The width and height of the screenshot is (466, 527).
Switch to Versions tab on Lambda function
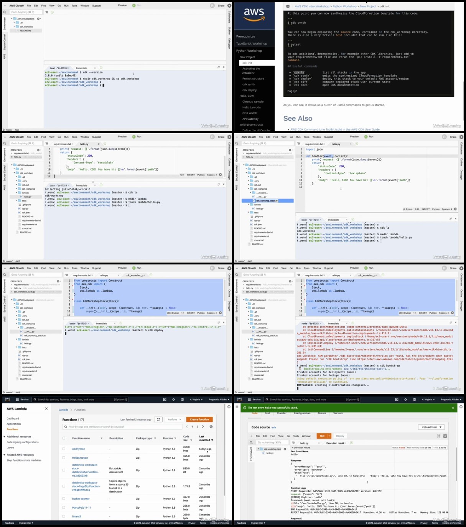coord(338,413)
